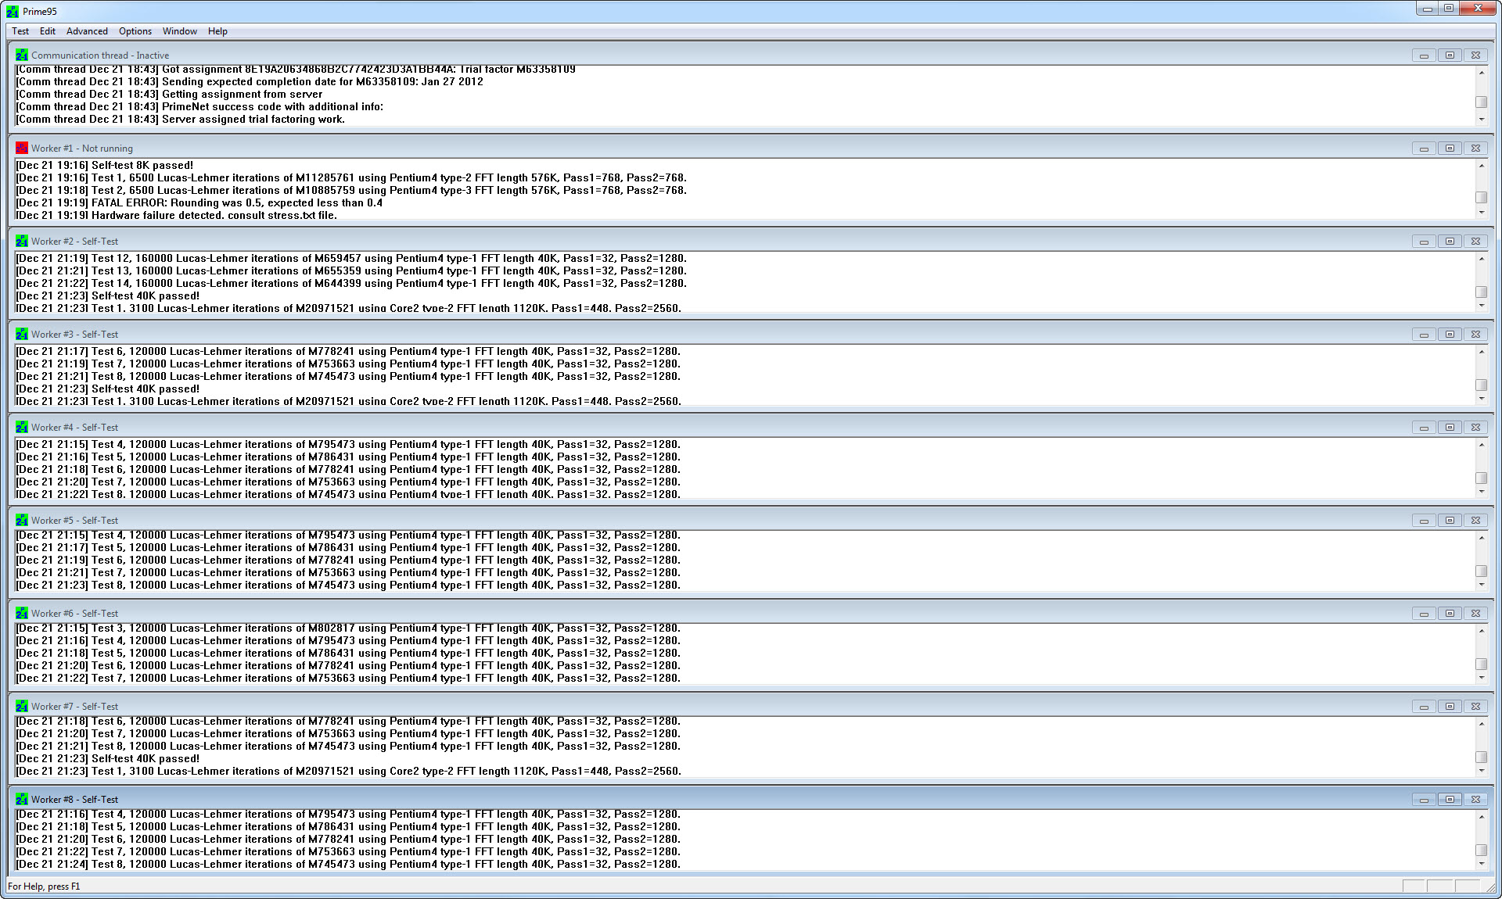Open the Help menu
1502x899 pixels.
coord(217,31)
